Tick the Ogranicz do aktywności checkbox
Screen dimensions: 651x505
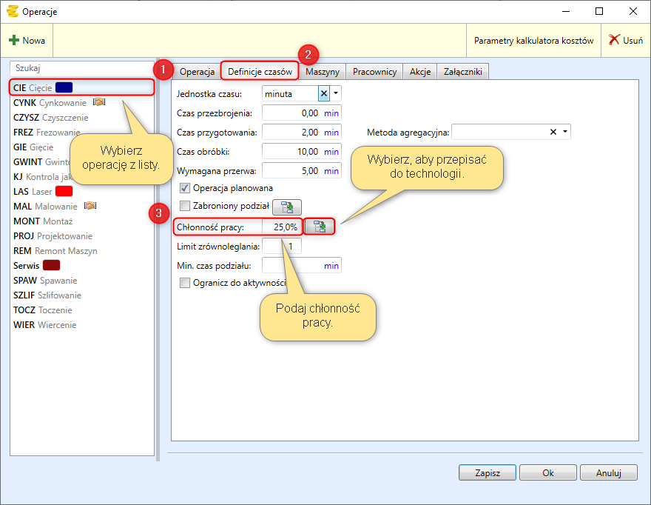pyautogui.click(x=185, y=283)
